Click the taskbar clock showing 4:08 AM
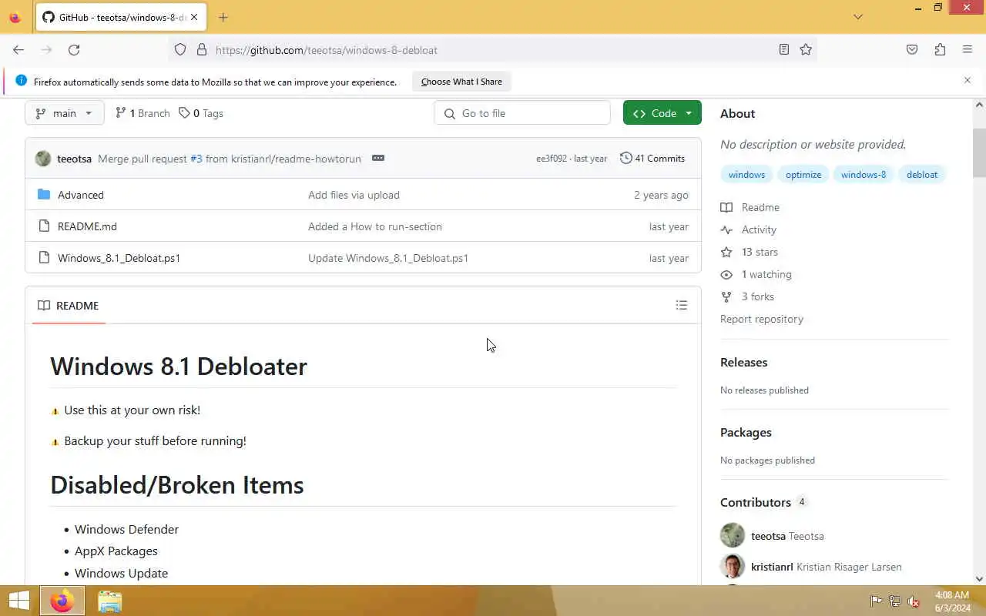The height and width of the screenshot is (616, 986). (x=952, y=601)
